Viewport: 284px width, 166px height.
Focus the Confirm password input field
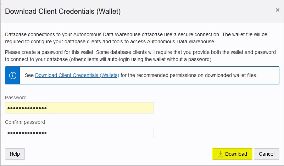[x=79, y=133]
